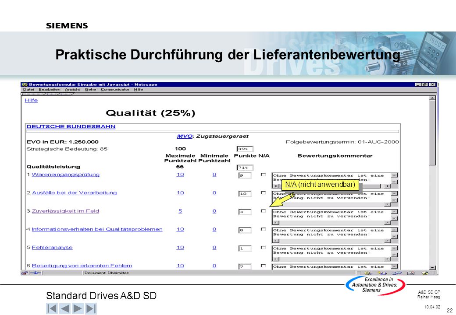
Task: Click the security lock icon in status bar
Action: [x=25, y=273]
